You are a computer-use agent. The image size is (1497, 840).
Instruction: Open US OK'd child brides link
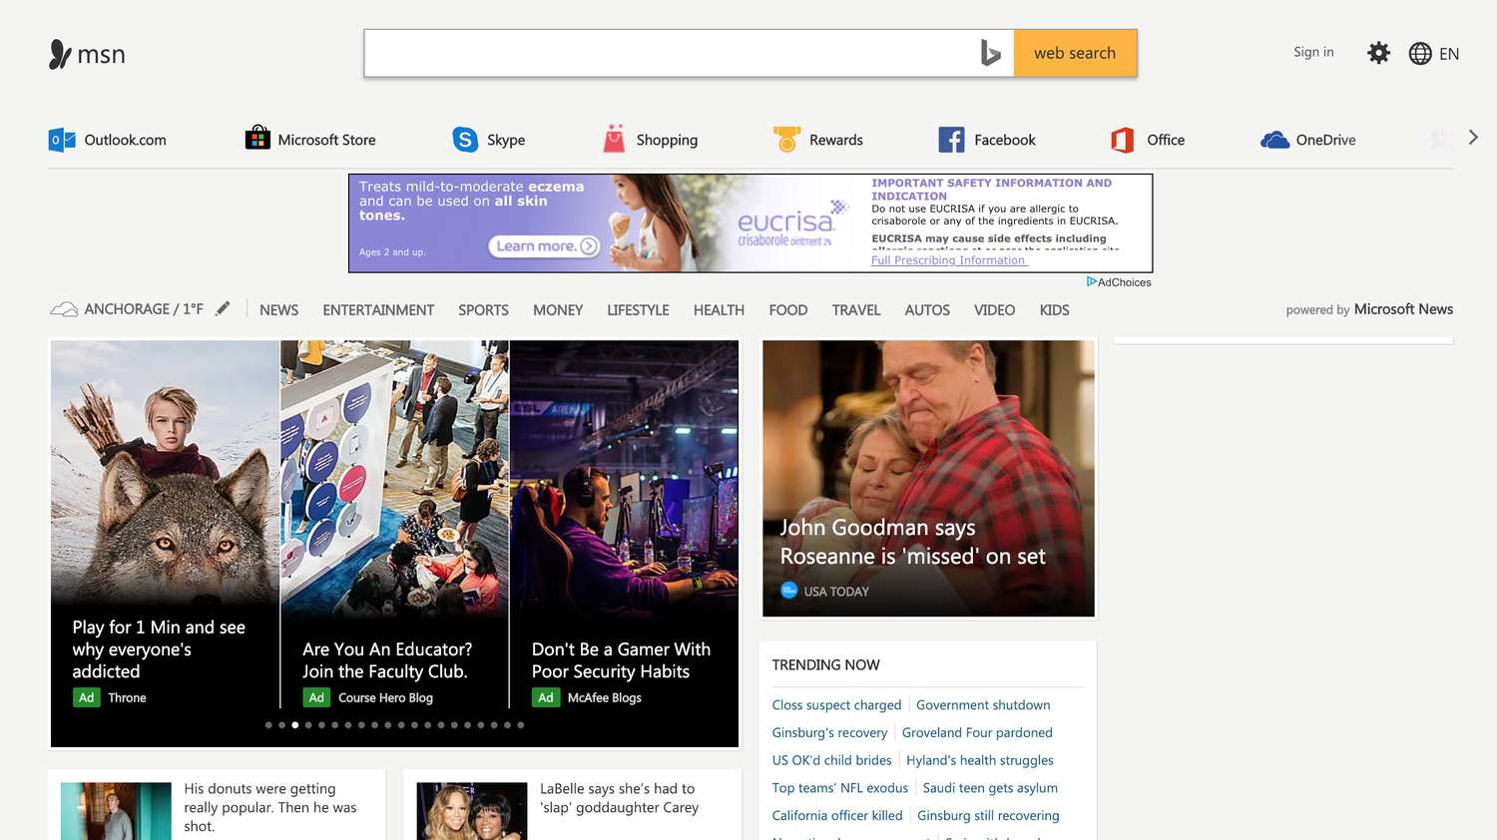point(831,760)
